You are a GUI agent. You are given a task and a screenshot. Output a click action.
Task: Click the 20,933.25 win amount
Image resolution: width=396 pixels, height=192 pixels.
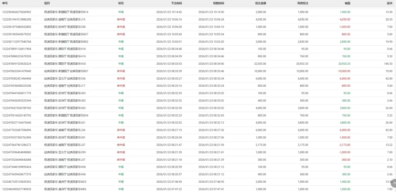coord(342,63)
